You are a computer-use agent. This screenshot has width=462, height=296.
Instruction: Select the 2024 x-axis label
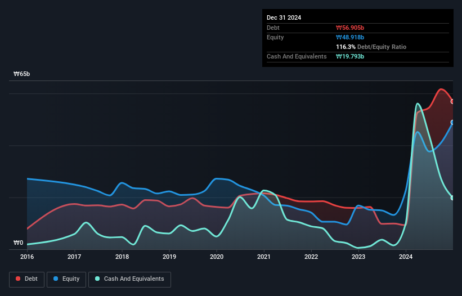click(x=406, y=257)
